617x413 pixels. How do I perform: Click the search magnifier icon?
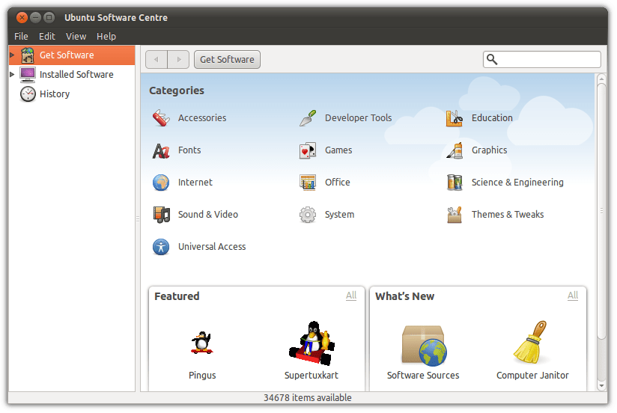click(x=492, y=59)
